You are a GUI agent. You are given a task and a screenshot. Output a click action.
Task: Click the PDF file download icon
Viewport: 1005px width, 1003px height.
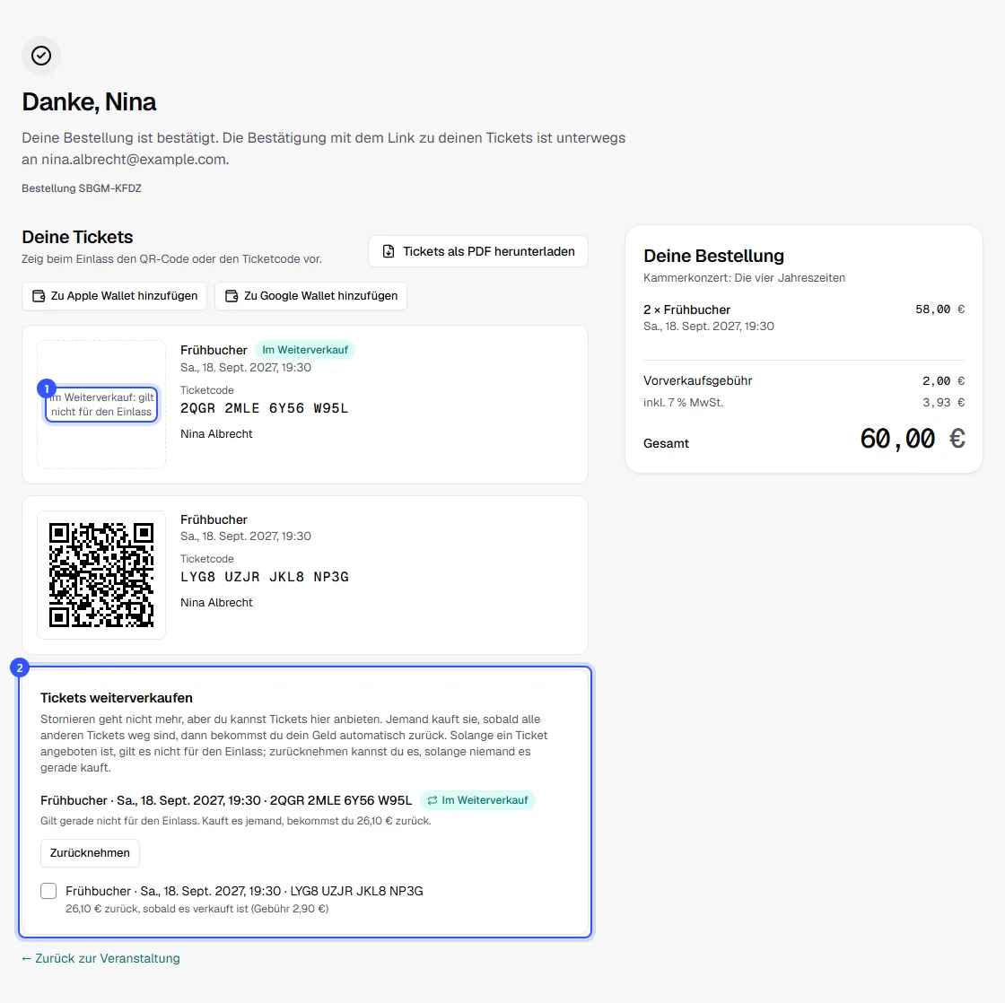[389, 251]
